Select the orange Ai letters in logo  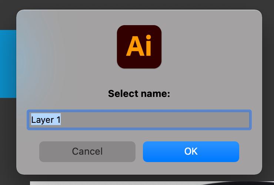coord(139,46)
